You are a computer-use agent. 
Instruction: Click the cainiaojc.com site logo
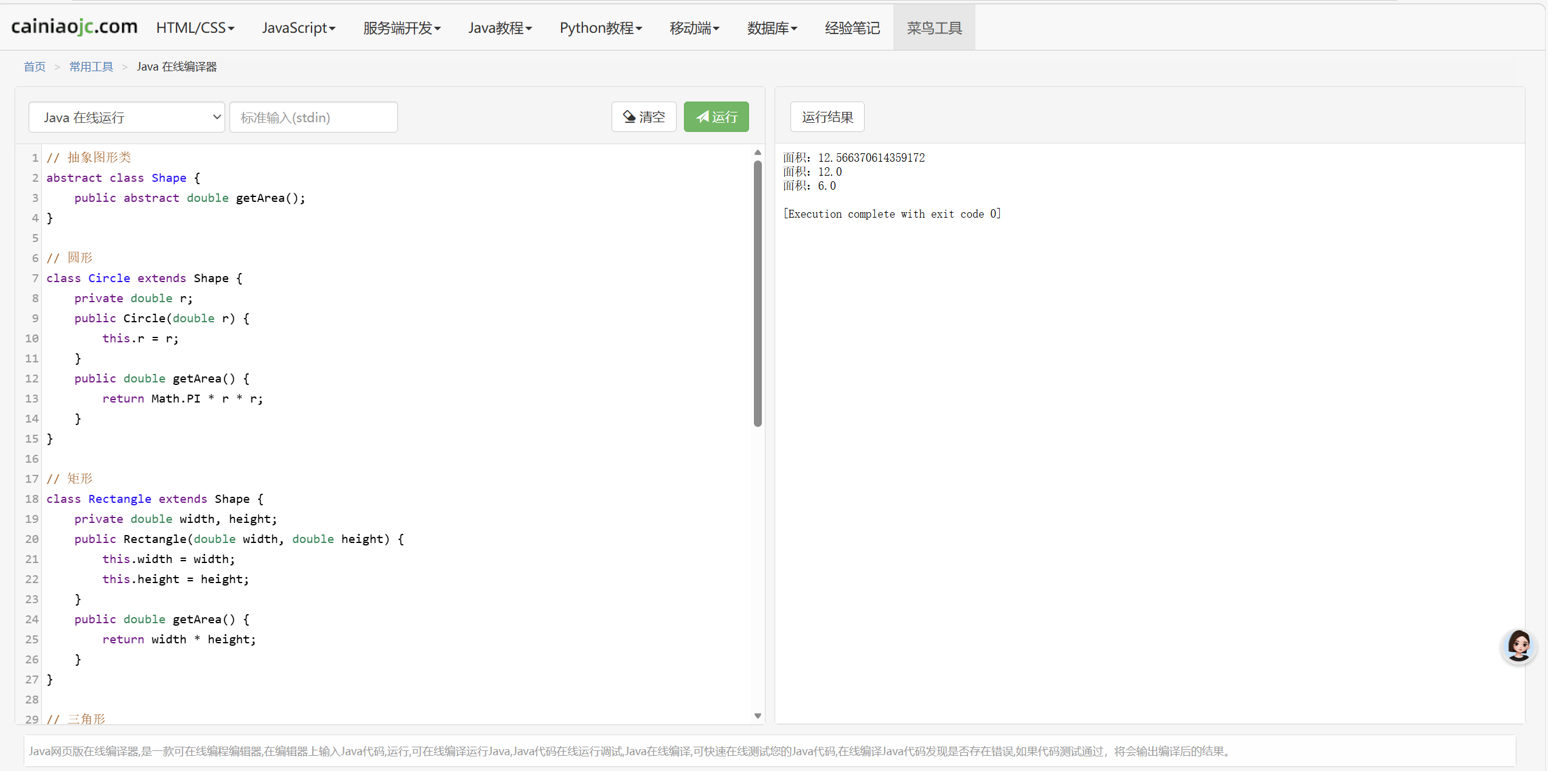coord(74,27)
